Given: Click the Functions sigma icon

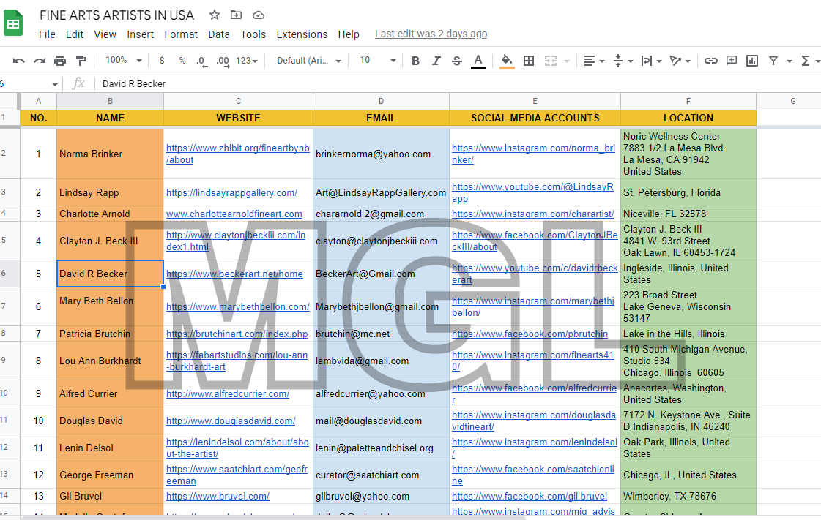Looking at the screenshot, I should (806, 61).
